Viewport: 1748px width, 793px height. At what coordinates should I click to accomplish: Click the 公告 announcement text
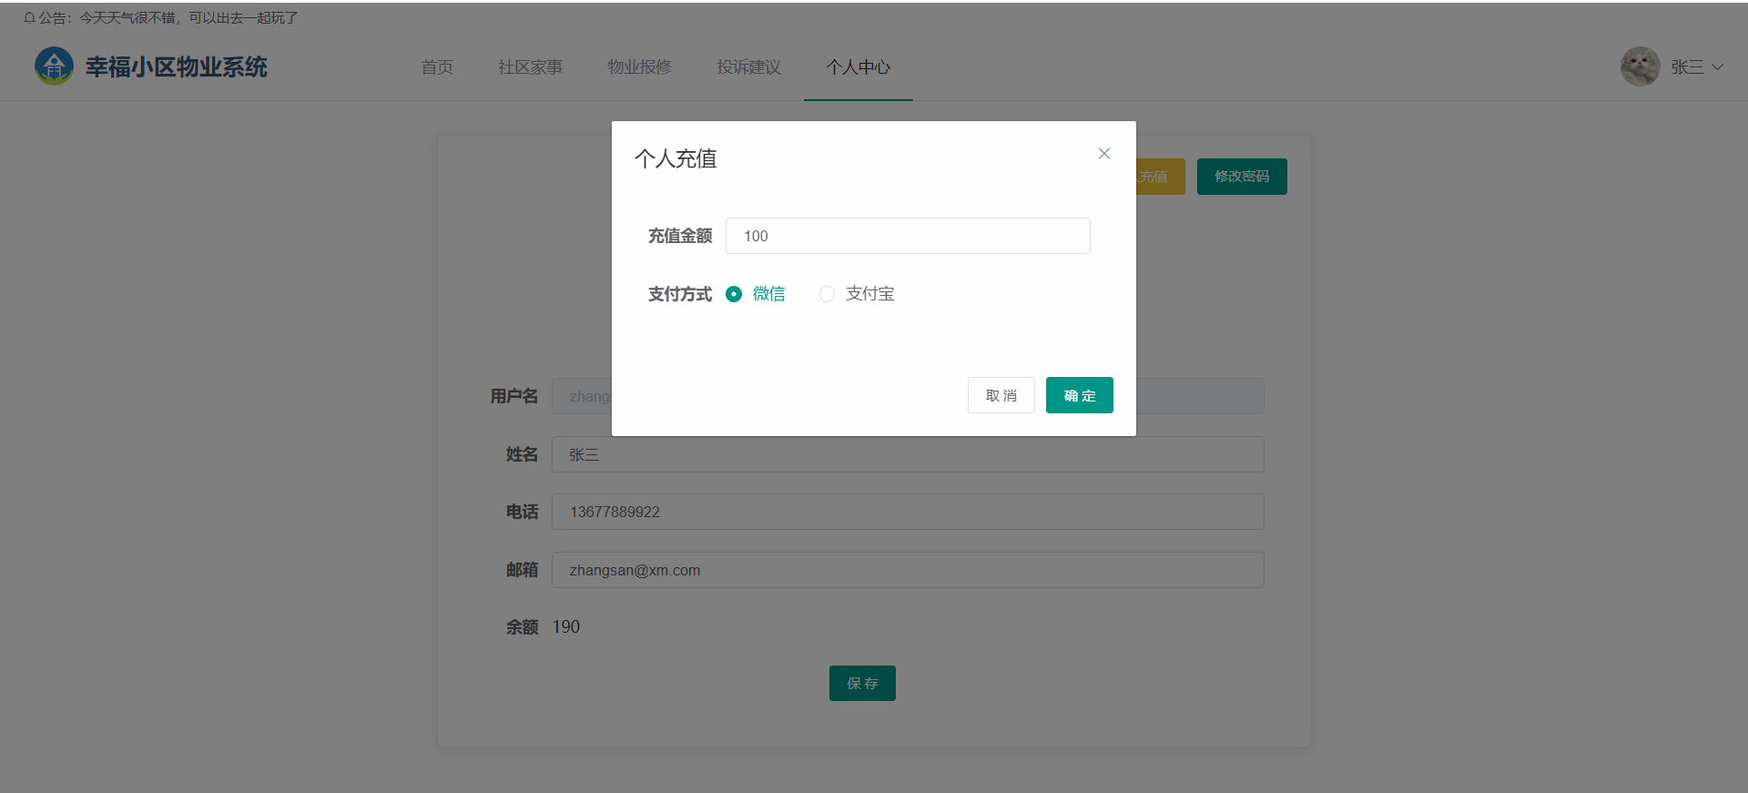pyautogui.click(x=168, y=18)
